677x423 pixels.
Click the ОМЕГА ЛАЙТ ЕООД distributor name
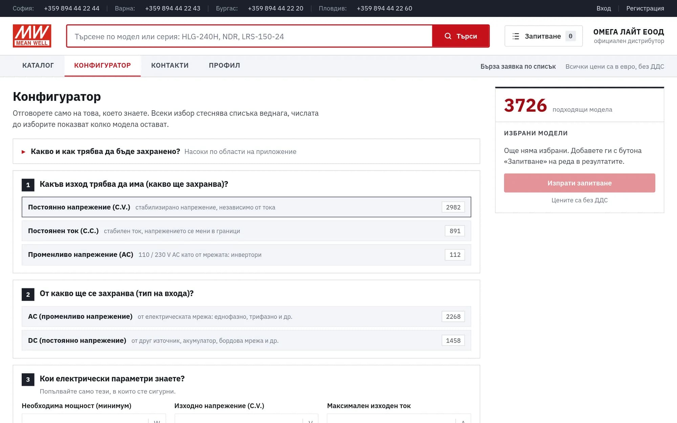(x=629, y=32)
